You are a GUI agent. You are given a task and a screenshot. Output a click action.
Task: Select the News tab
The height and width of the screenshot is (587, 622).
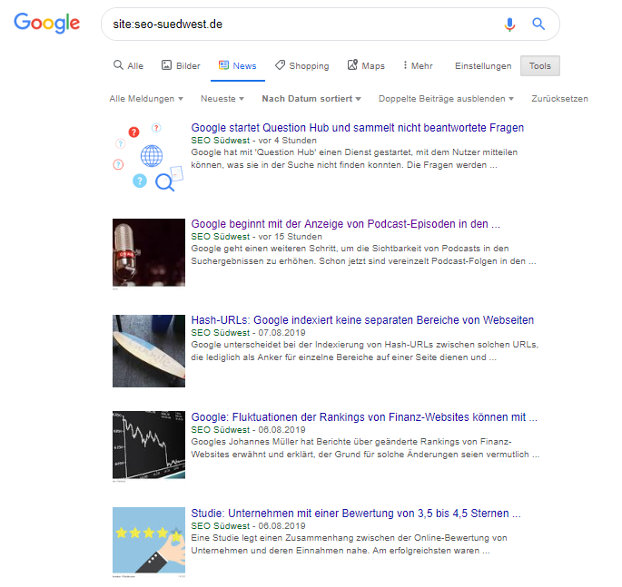click(238, 65)
